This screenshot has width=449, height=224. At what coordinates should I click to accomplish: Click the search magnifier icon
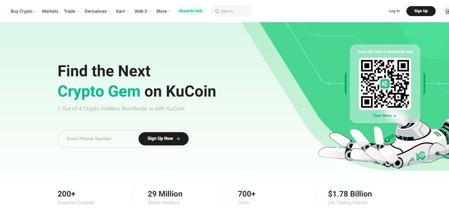[217, 11]
